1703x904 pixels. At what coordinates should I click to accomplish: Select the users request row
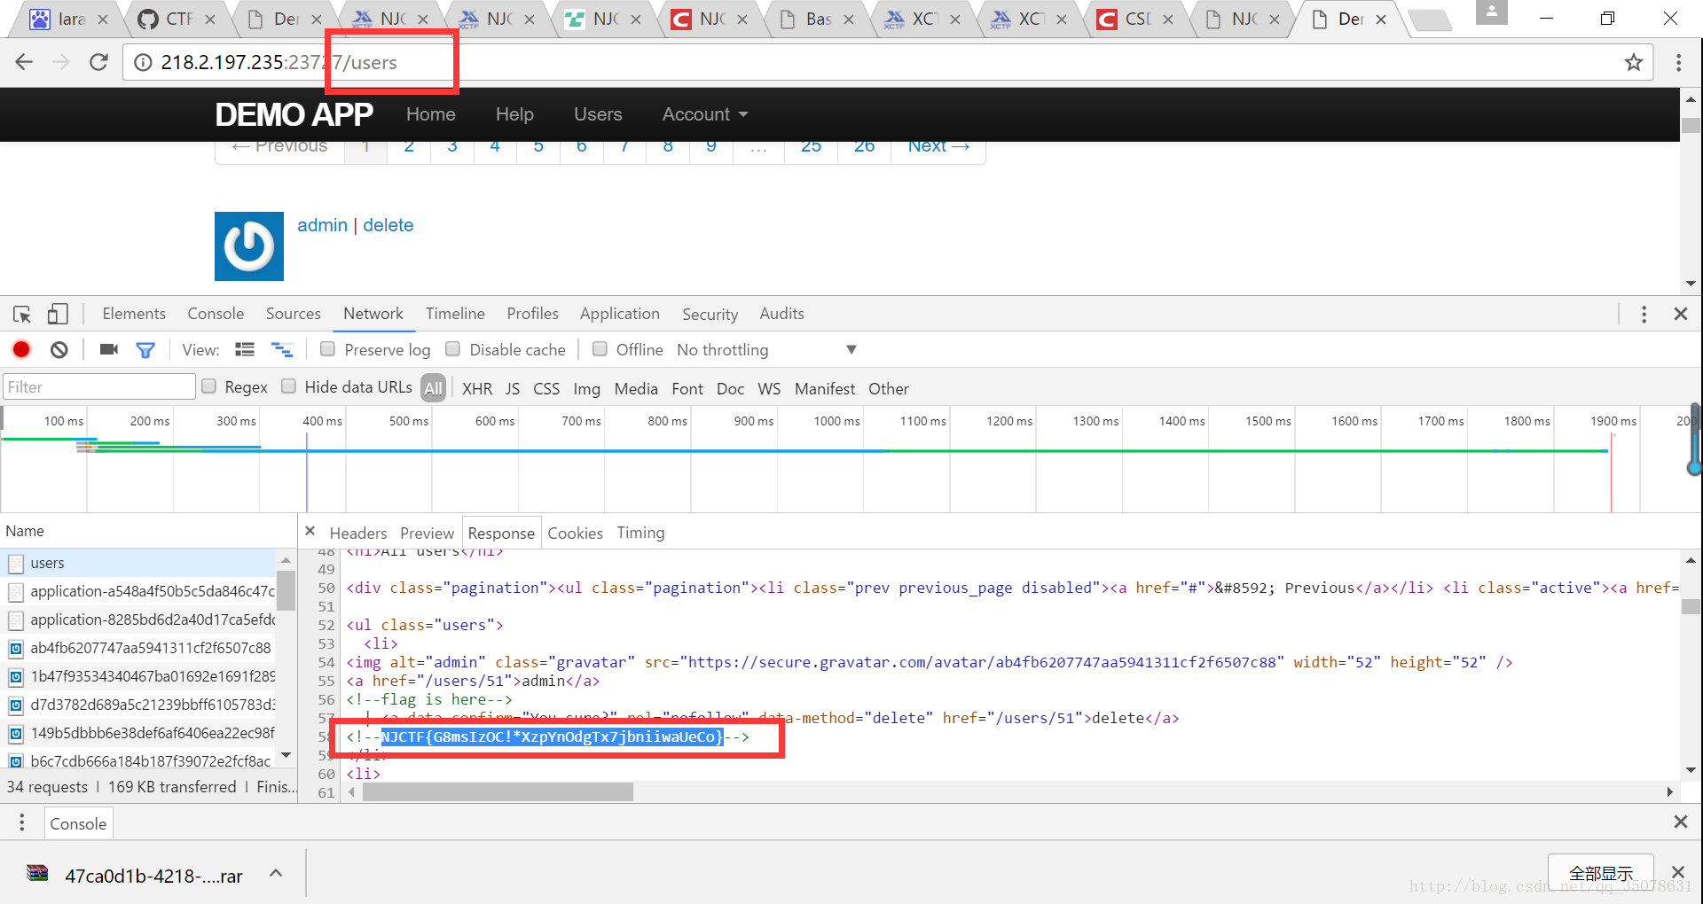pos(139,563)
